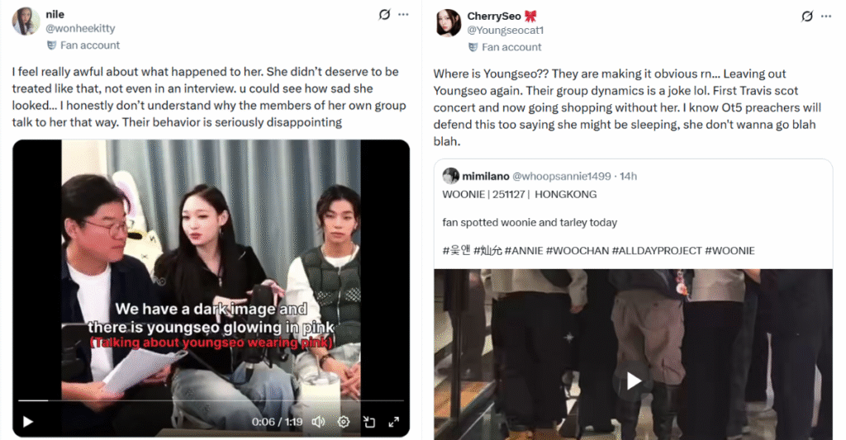Image resolution: width=846 pixels, height=440 pixels.
Task: Click the Fan account label under nile
Action: [89, 45]
